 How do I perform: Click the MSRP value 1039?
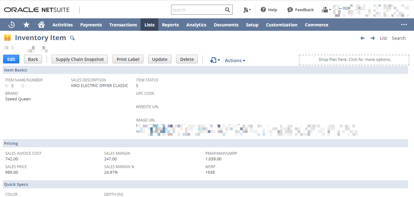click(210, 172)
